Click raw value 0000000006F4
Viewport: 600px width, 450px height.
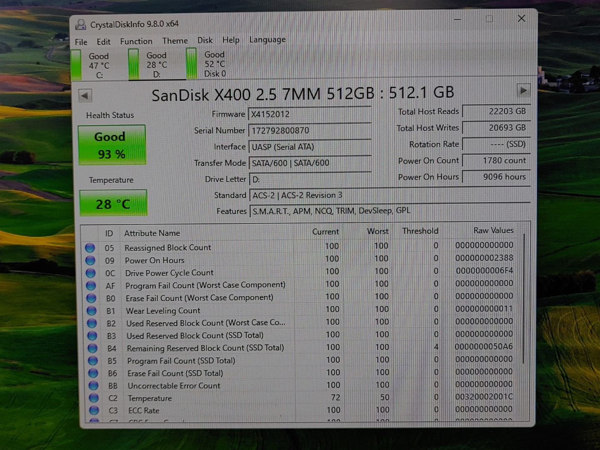pos(485,270)
